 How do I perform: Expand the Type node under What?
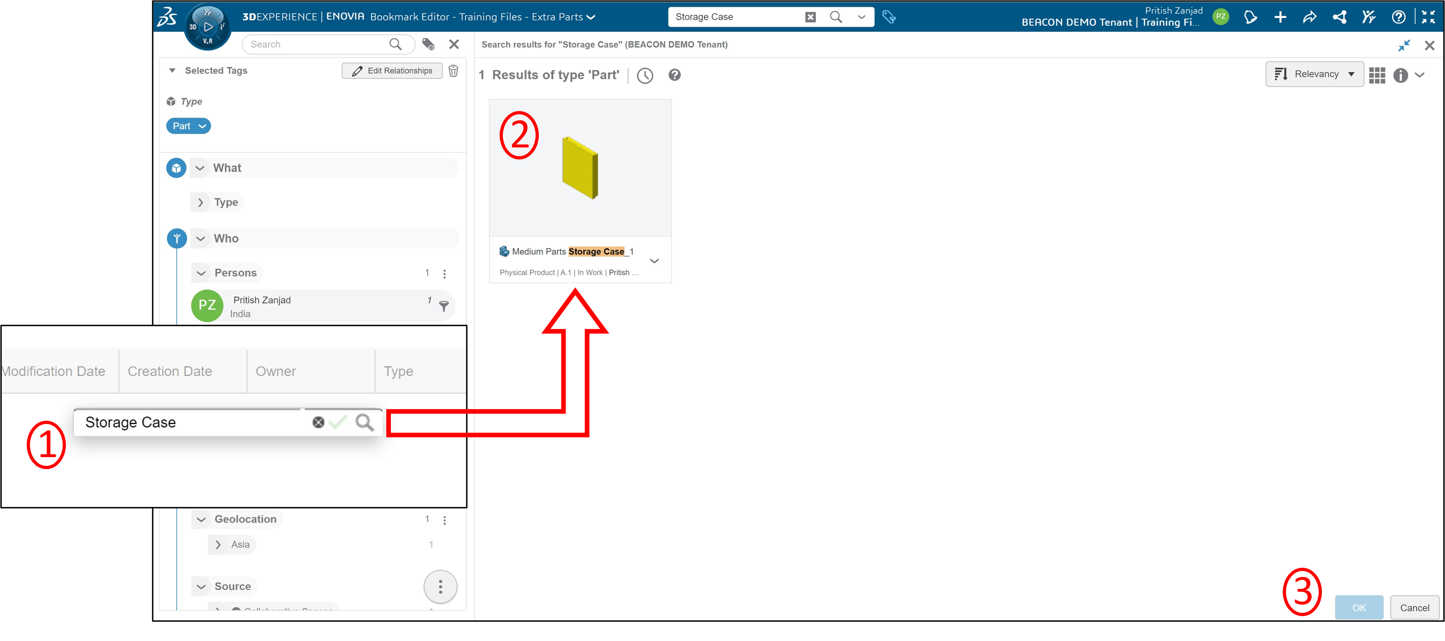pos(200,202)
